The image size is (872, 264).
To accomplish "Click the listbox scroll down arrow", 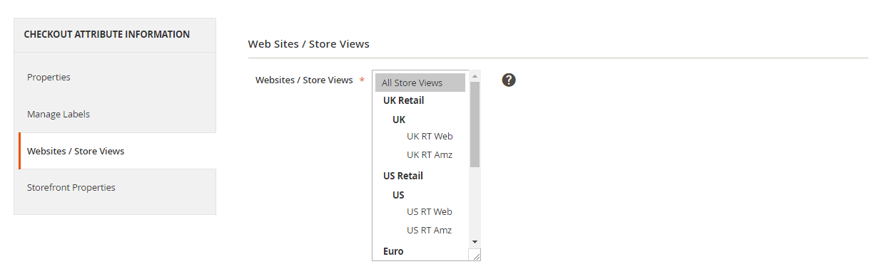I will 475,242.
